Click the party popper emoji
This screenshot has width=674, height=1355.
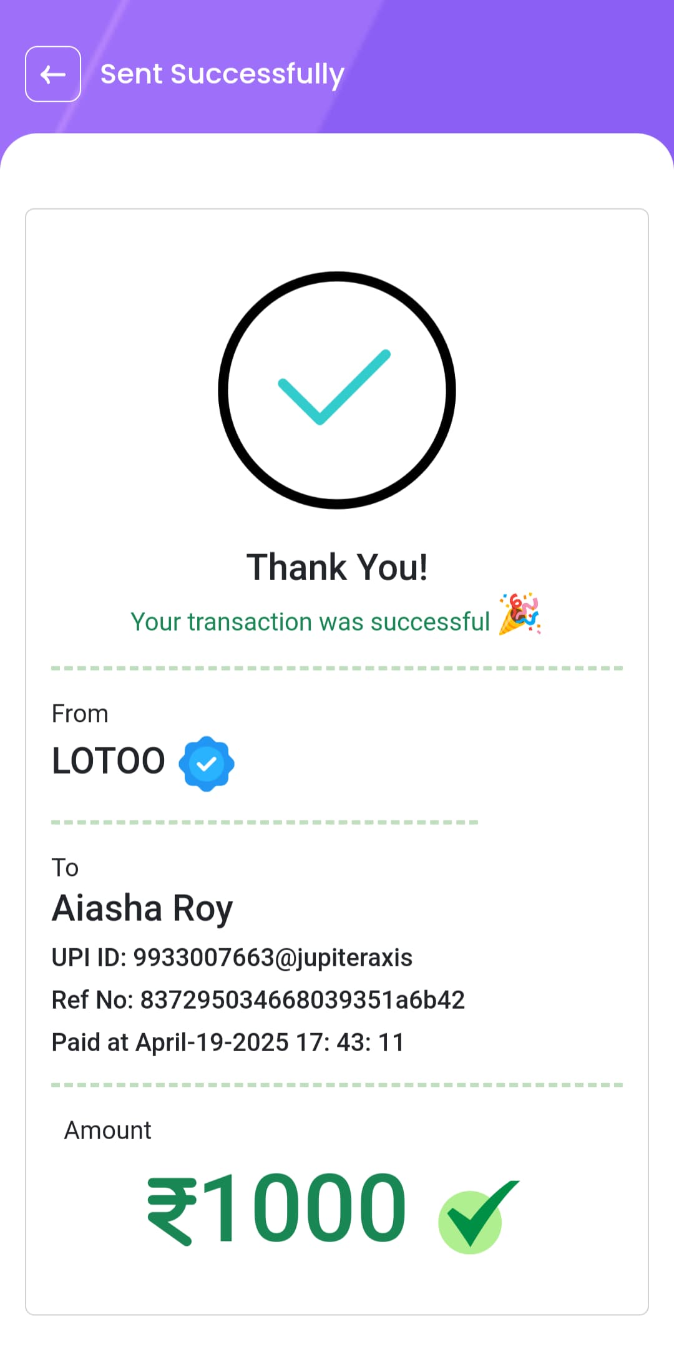coord(520,614)
